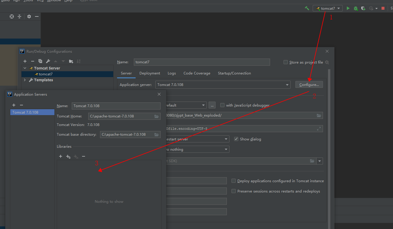
Task: Close the Run/Debug Configurations dialog
Action: (327, 51)
